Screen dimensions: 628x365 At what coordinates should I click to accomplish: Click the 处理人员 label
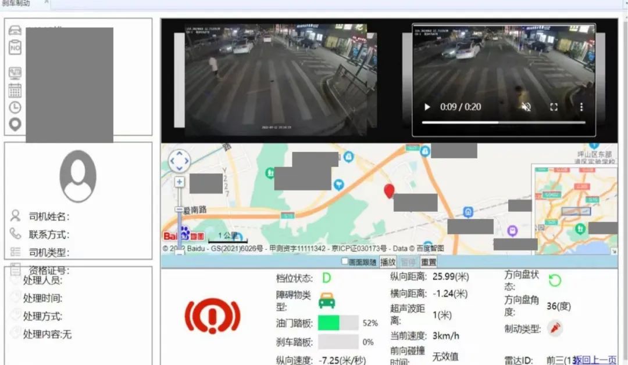pos(42,280)
